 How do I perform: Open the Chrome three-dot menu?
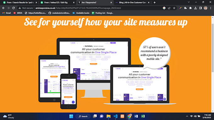coord(211,8)
